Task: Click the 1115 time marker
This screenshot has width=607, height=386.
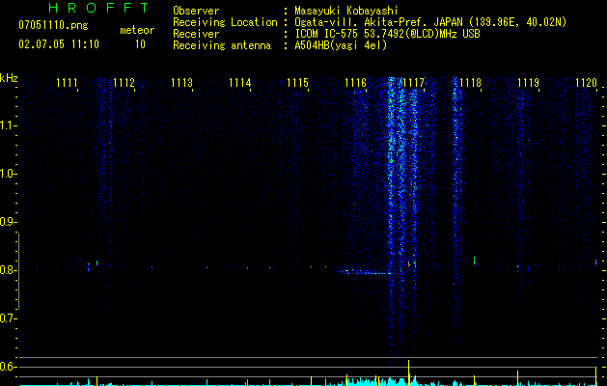Action: pos(297,83)
